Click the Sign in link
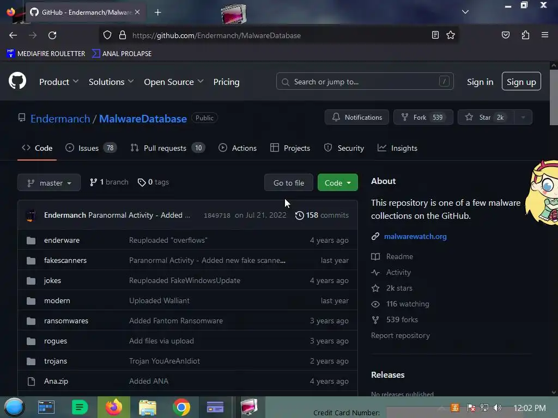This screenshot has height=418, width=558. pyautogui.click(x=480, y=82)
